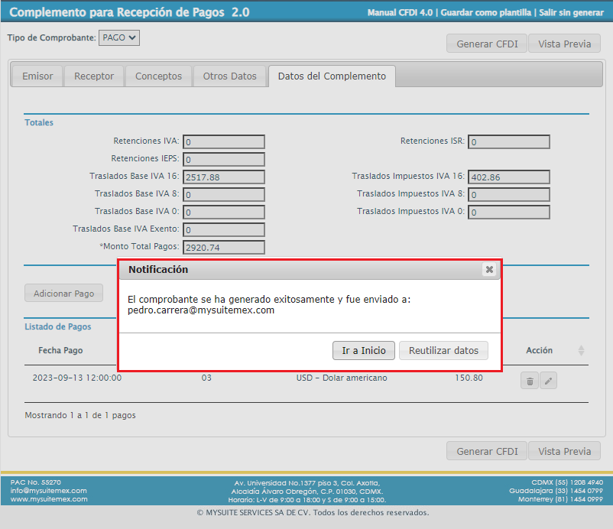
Task: Click the Adicionar Pago button
Action: 63,294
